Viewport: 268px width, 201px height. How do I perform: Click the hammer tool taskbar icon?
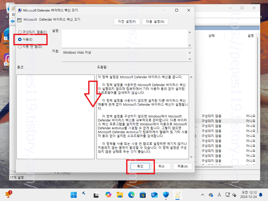83,193
